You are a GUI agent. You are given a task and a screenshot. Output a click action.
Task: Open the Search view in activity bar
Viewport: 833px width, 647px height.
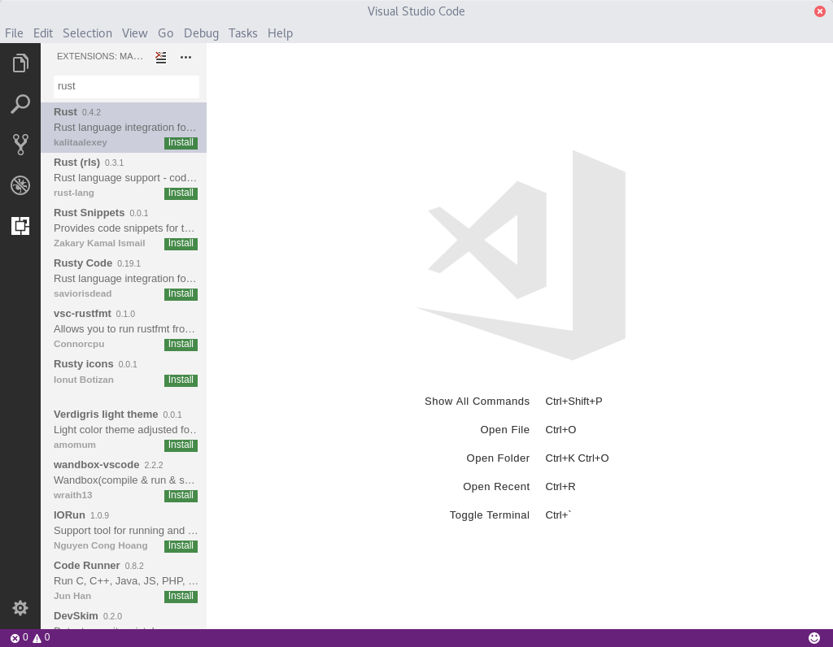[20, 104]
